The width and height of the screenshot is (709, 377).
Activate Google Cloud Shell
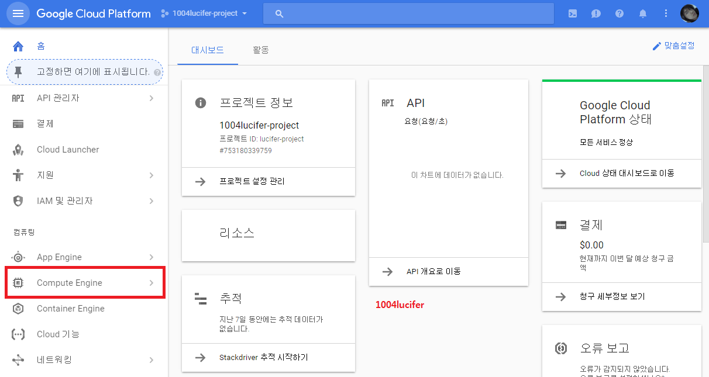[x=572, y=13]
